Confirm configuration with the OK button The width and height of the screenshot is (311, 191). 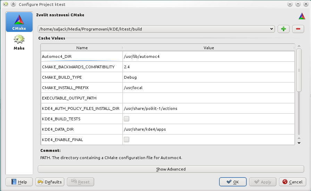[233, 182]
